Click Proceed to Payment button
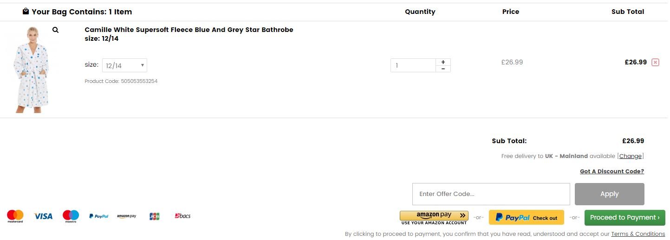This screenshot has height=240, width=670. click(x=624, y=218)
